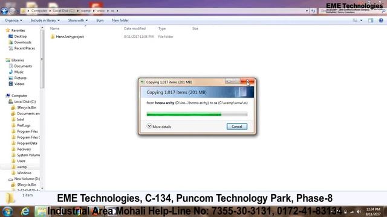Select the HennArchyproject folder icon
387x217 pixels.
[53, 37]
